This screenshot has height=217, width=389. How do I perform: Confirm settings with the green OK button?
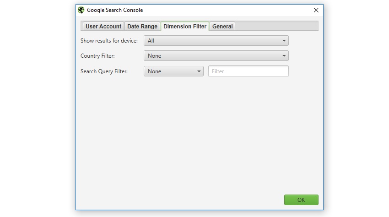coord(301,200)
